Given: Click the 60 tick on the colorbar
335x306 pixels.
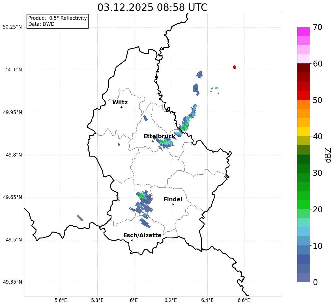Looking at the screenshot, I should [317, 64].
